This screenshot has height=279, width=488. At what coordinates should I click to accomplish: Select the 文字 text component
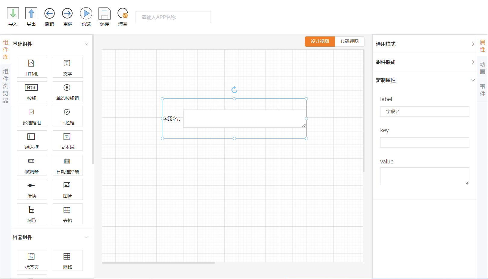point(67,67)
